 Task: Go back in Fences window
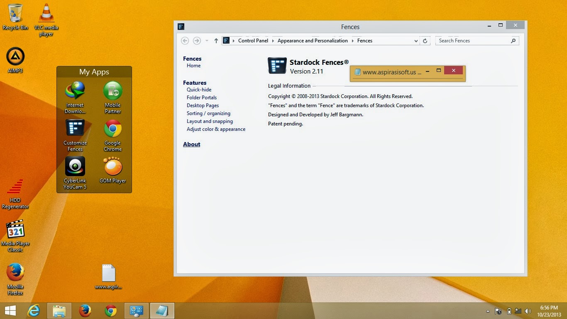[185, 41]
